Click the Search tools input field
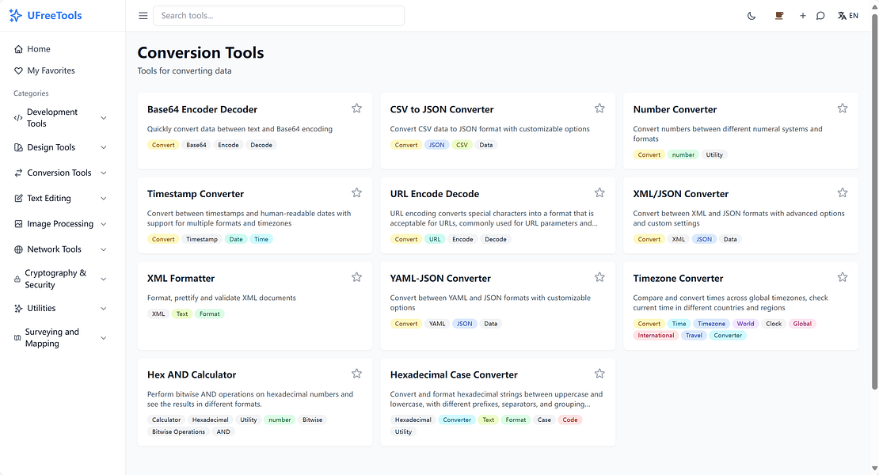Viewport: 879px width, 475px height. (x=278, y=15)
